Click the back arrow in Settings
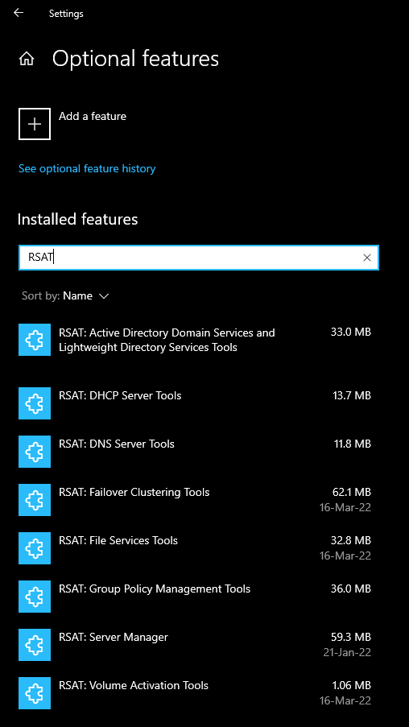This screenshot has height=727, width=409. 19,13
